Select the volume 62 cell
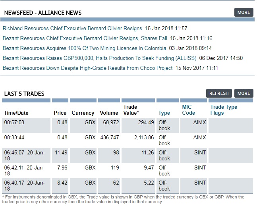The width and height of the screenshot is (257, 206). pos(109,185)
